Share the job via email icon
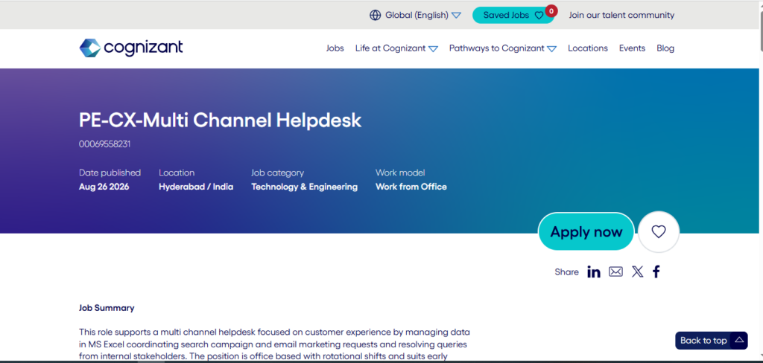This screenshot has height=363, width=763. (615, 272)
